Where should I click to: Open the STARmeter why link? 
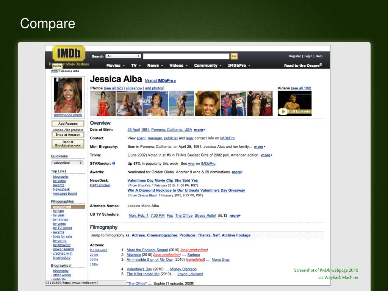click(x=191, y=164)
